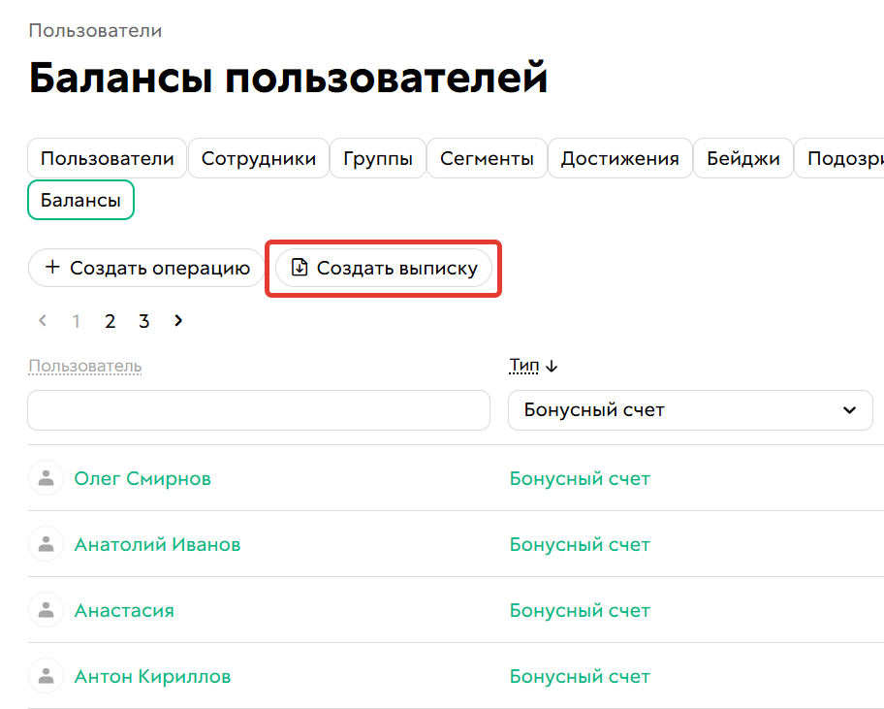Click the avatar icon next to Анастасия

pos(46,609)
